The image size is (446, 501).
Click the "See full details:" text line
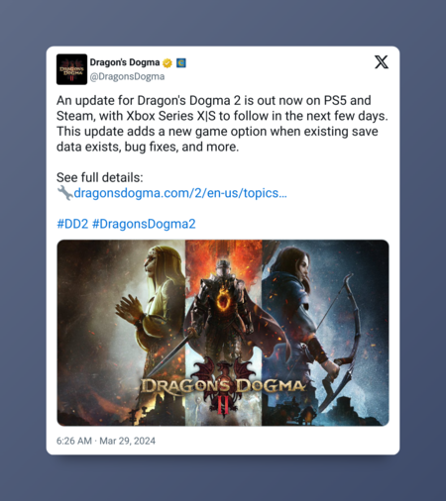tap(100, 177)
